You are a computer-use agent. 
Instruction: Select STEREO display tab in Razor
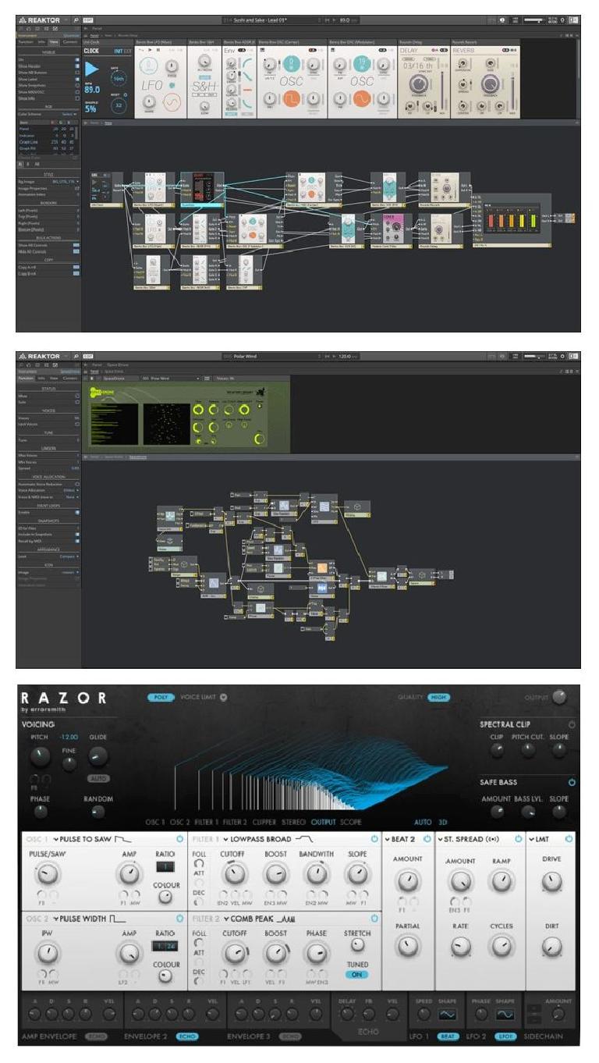point(295,822)
